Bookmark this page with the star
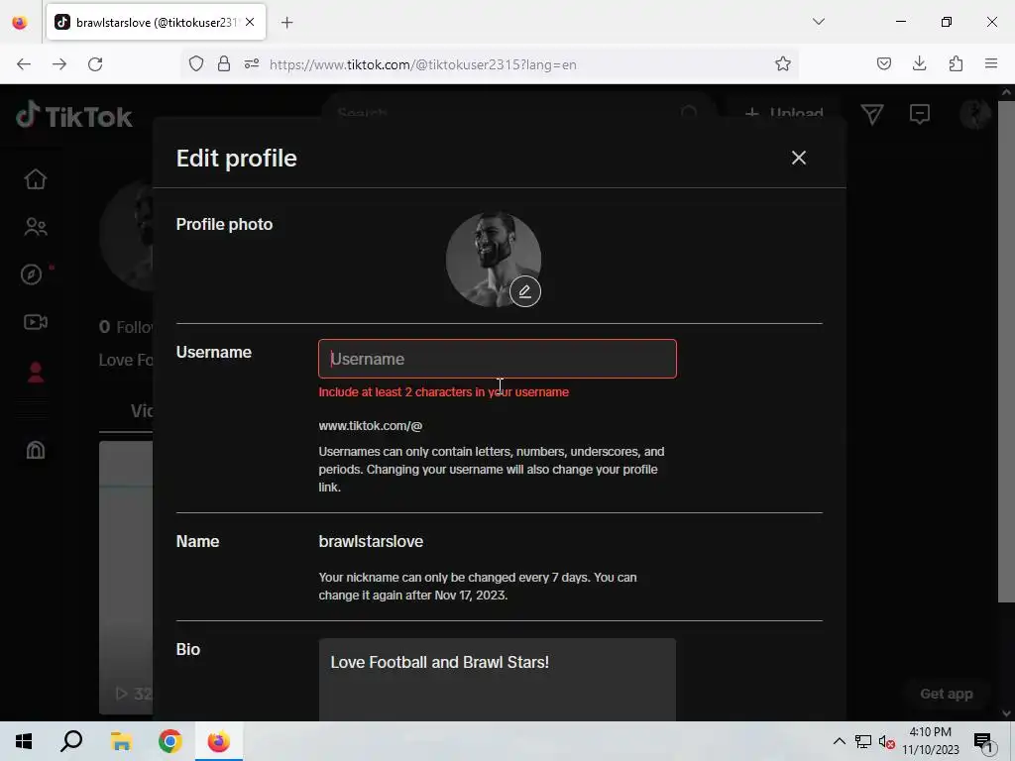This screenshot has height=761, width=1015. tap(783, 64)
